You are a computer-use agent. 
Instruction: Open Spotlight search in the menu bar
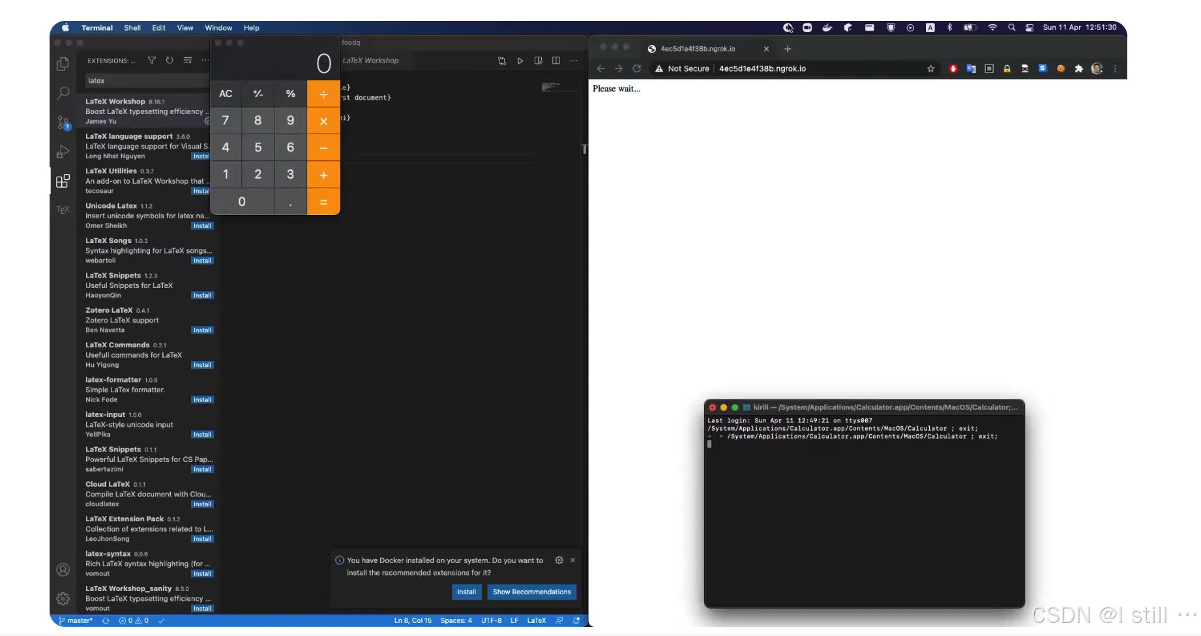(x=1012, y=27)
